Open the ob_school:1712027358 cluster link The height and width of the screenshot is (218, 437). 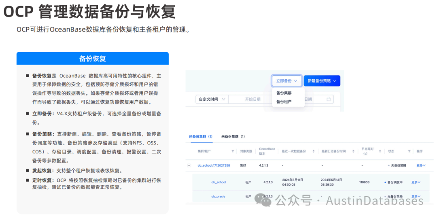[x=214, y=165]
